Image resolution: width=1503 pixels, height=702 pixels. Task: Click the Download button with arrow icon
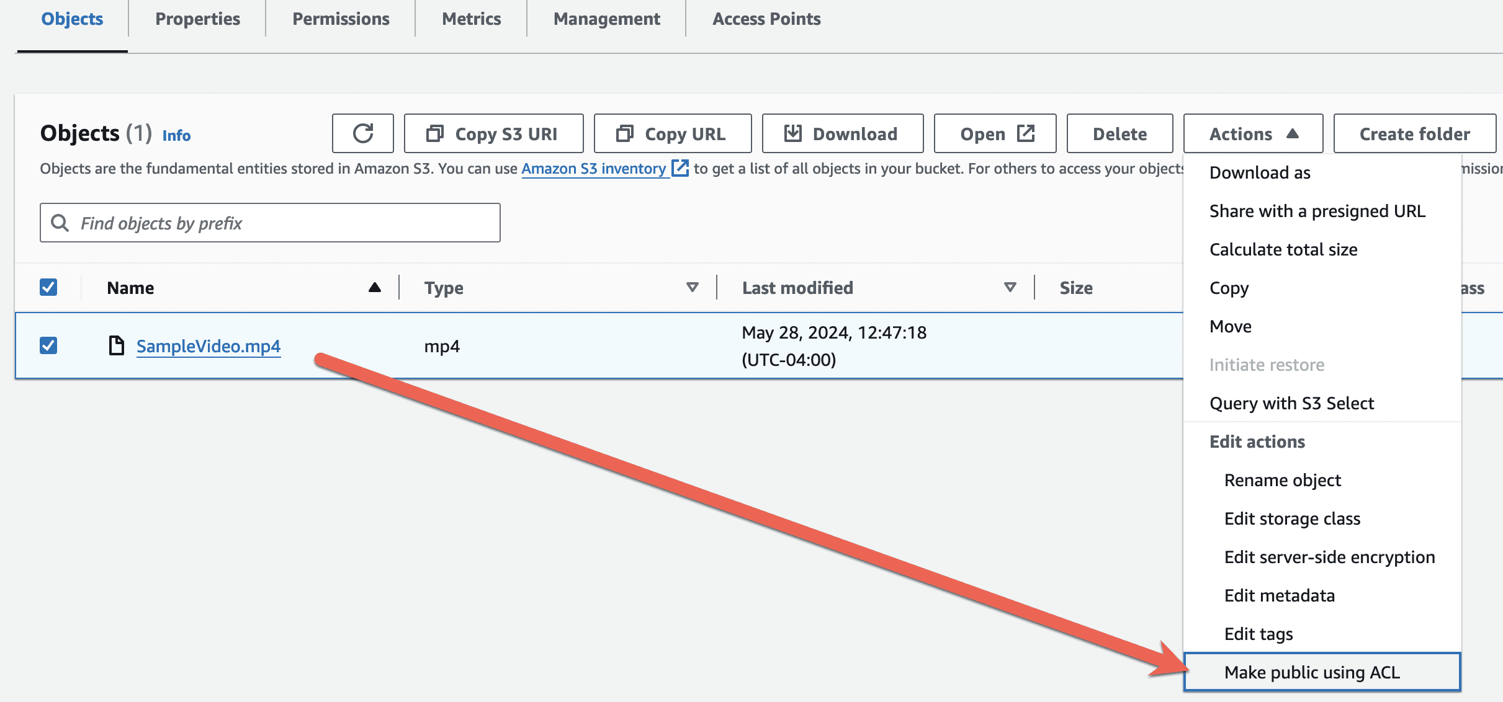[842, 133]
